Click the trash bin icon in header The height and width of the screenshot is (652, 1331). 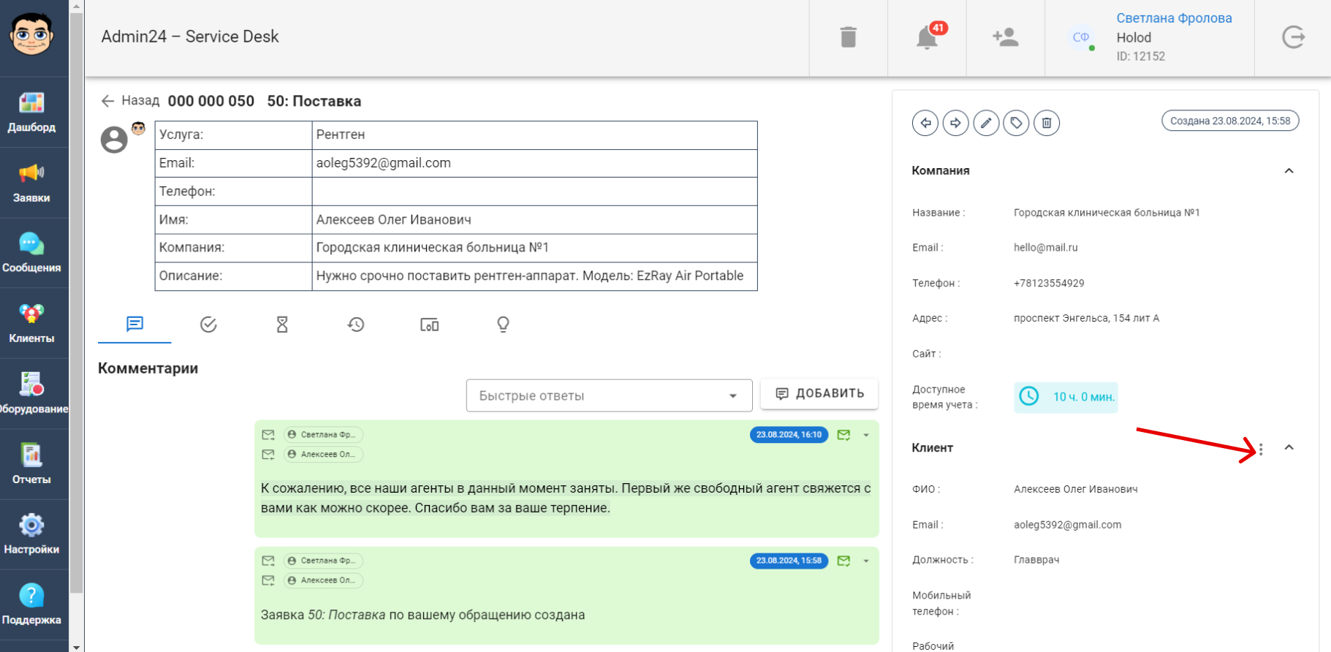pyautogui.click(x=848, y=37)
